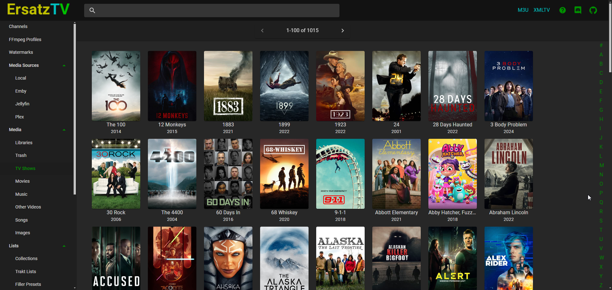
Task: Click the search magnifier icon
Action: coord(92,10)
